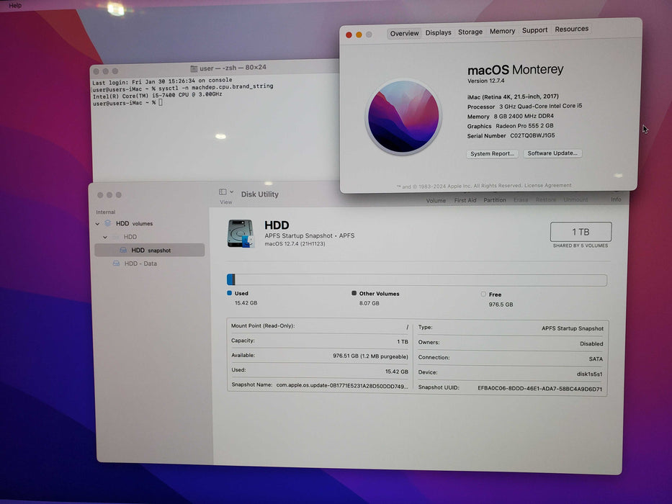
Task: Click the HDD snapshot disk icon
Action: click(x=123, y=250)
